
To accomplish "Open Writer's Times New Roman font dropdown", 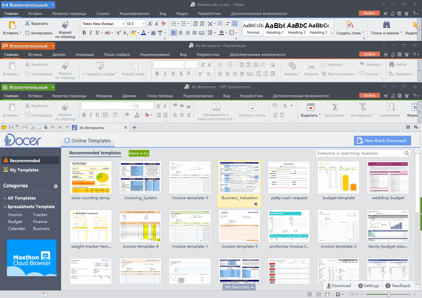I will pos(123,24).
